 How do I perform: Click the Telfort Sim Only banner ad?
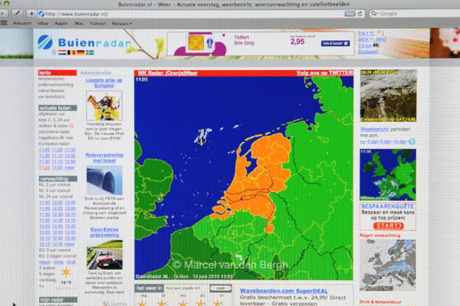coord(260,43)
